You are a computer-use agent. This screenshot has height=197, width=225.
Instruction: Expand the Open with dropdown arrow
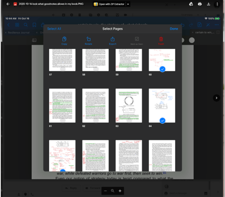[x=128, y=4]
